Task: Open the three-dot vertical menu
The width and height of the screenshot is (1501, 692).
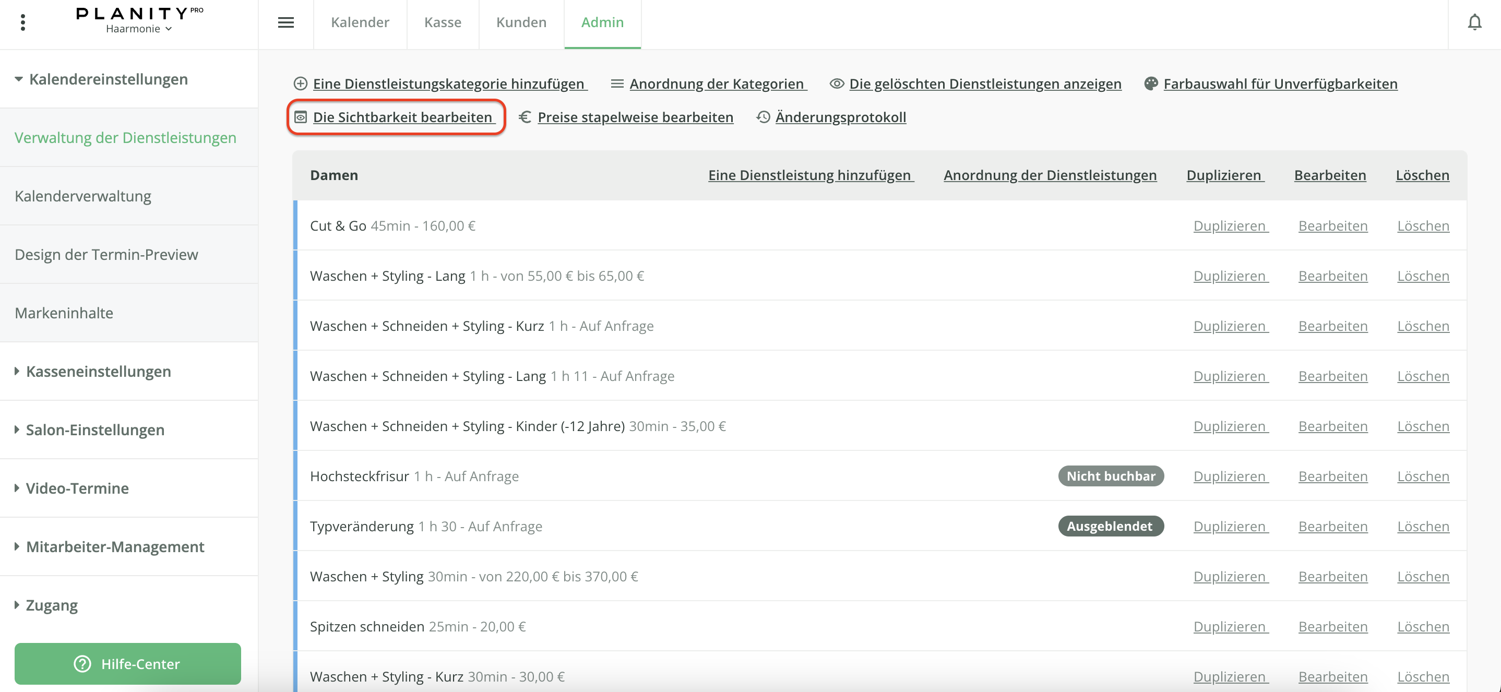Action: pos(23,23)
